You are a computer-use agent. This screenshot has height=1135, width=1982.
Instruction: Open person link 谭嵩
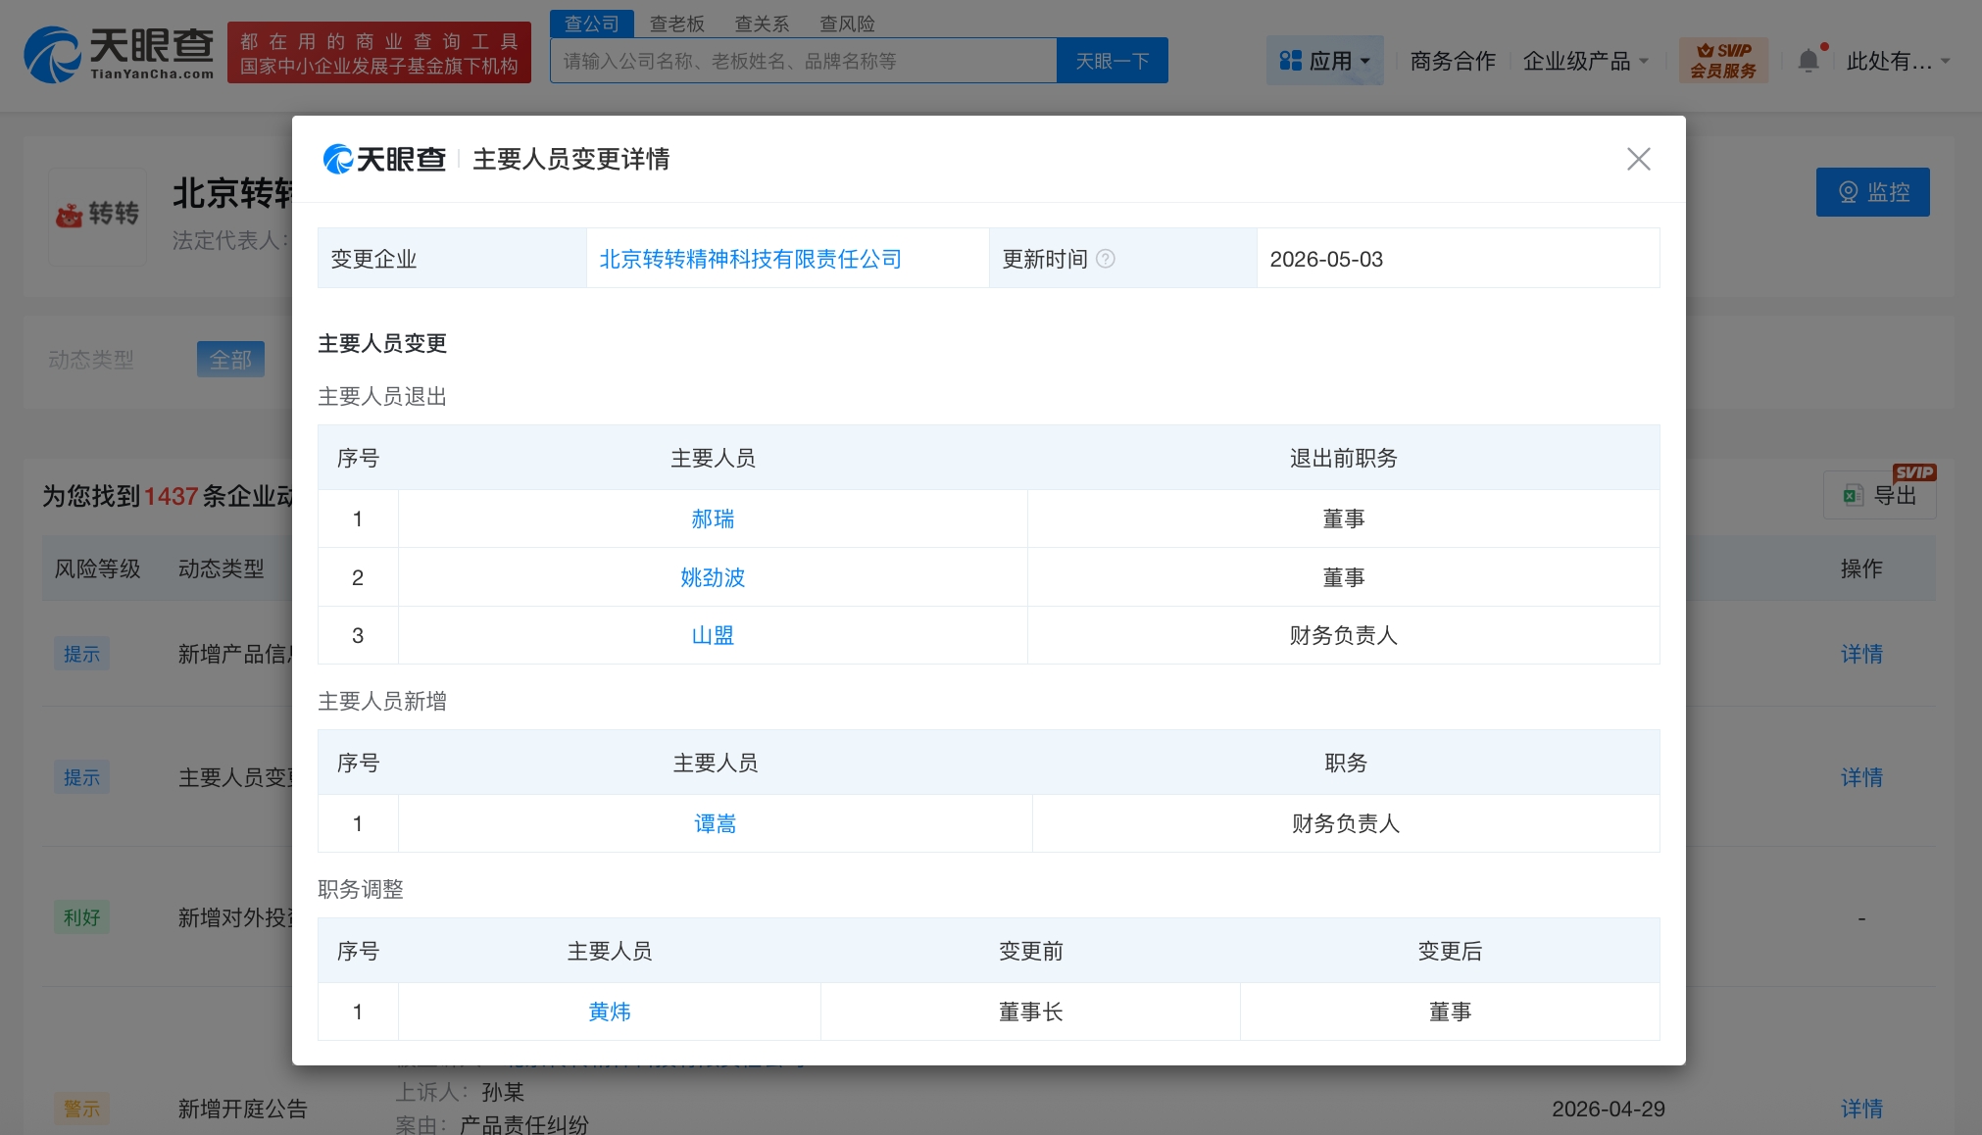715,823
